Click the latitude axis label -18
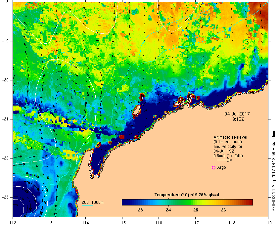Image resolution: width=278 pixels, height=225 pixels. [5, 2]
